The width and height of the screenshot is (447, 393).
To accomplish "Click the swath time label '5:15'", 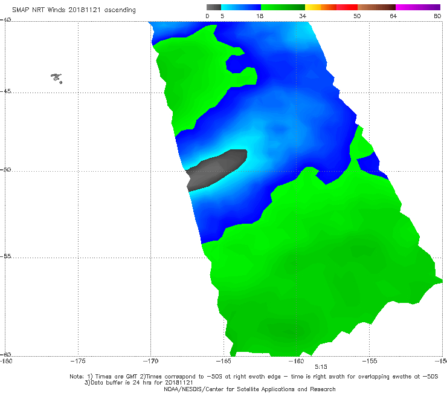I will pos(321,367).
